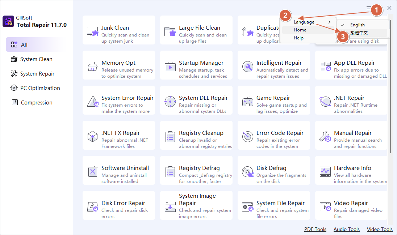Open Startup Manager icon
The height and width of the screenshot is (235, 397).
170,67
